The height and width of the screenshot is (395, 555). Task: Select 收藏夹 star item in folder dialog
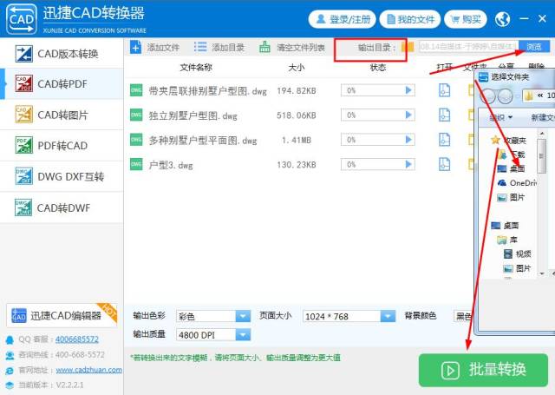tap(509, 141)
